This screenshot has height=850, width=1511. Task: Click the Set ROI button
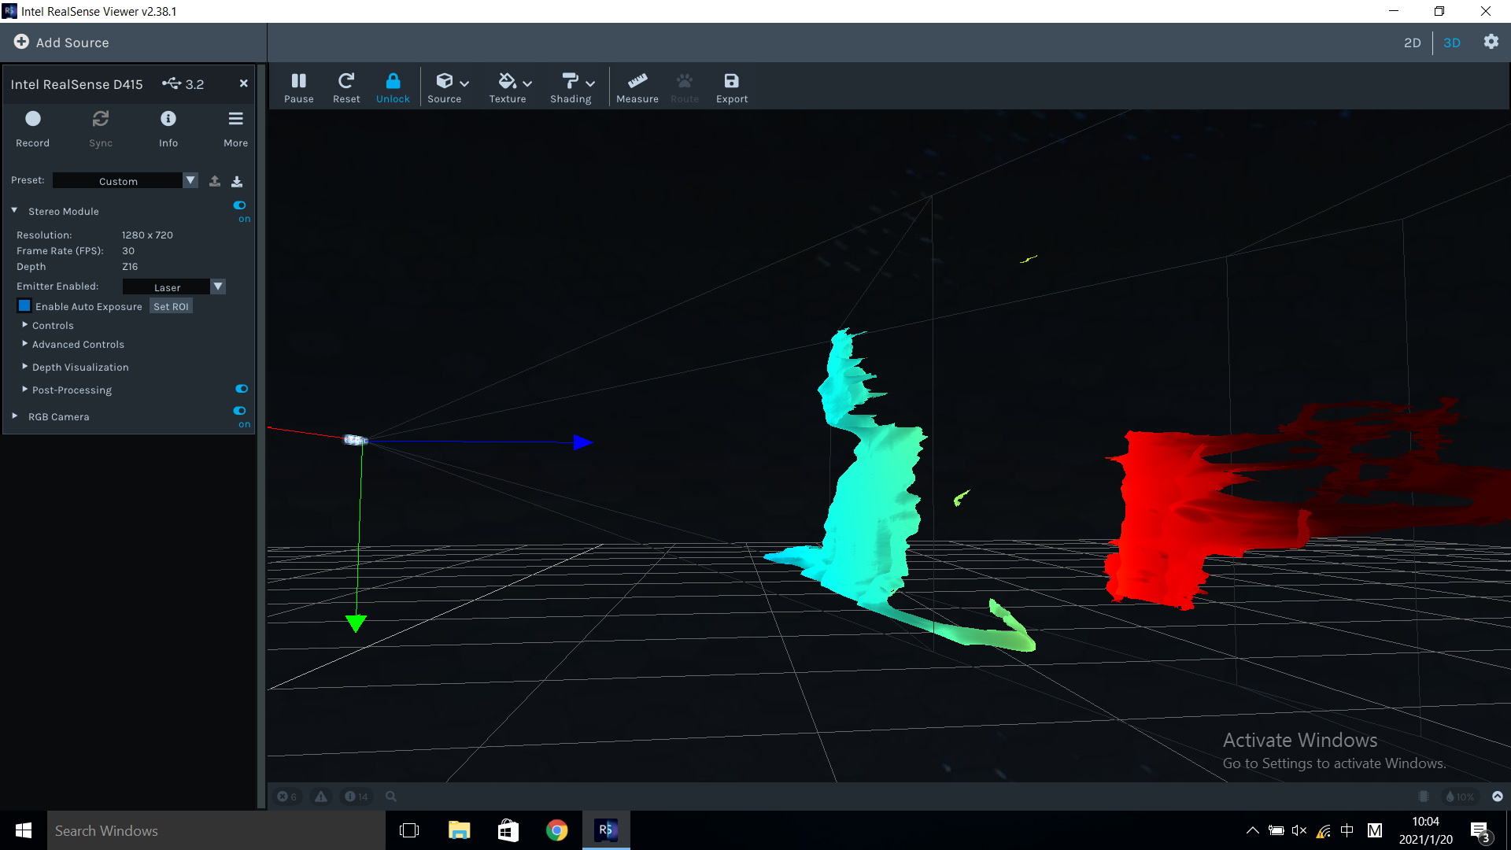[171, 305]
